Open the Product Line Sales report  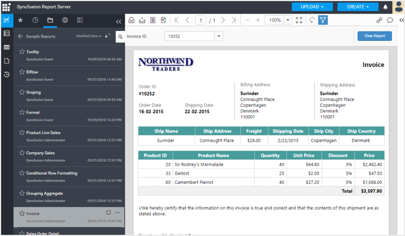[x=43, y=133]
